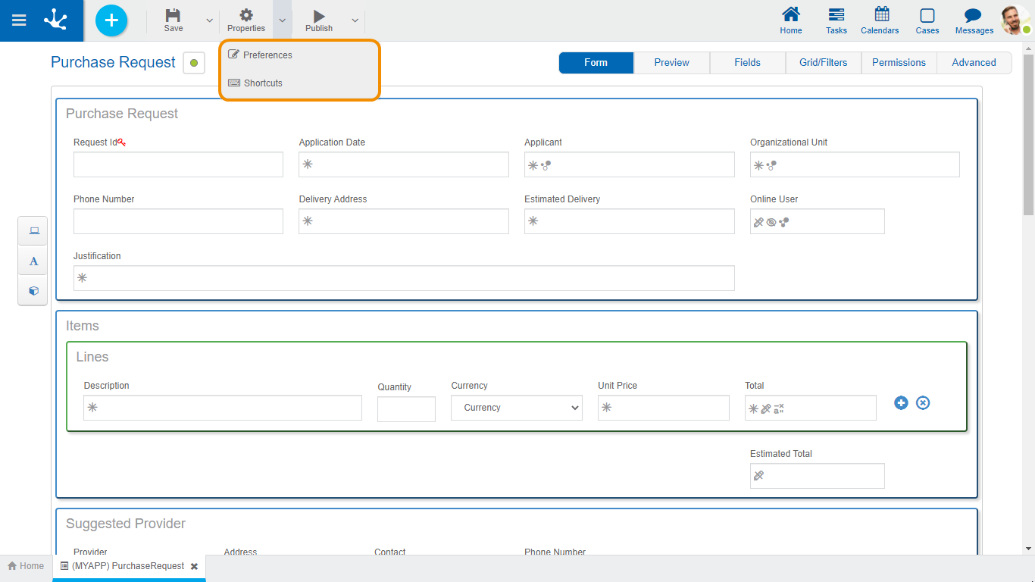Image resolution: width=1035 pixels, height=582 pixels.
Task: Collapse the Properties dropdown arrow
Action: [282, 20]
